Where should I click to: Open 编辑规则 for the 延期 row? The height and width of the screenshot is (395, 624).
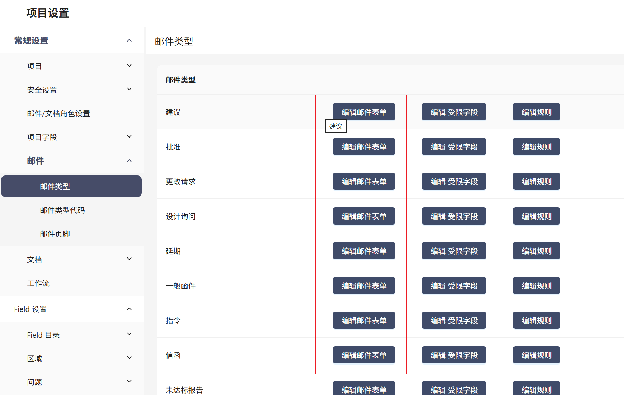536,251
